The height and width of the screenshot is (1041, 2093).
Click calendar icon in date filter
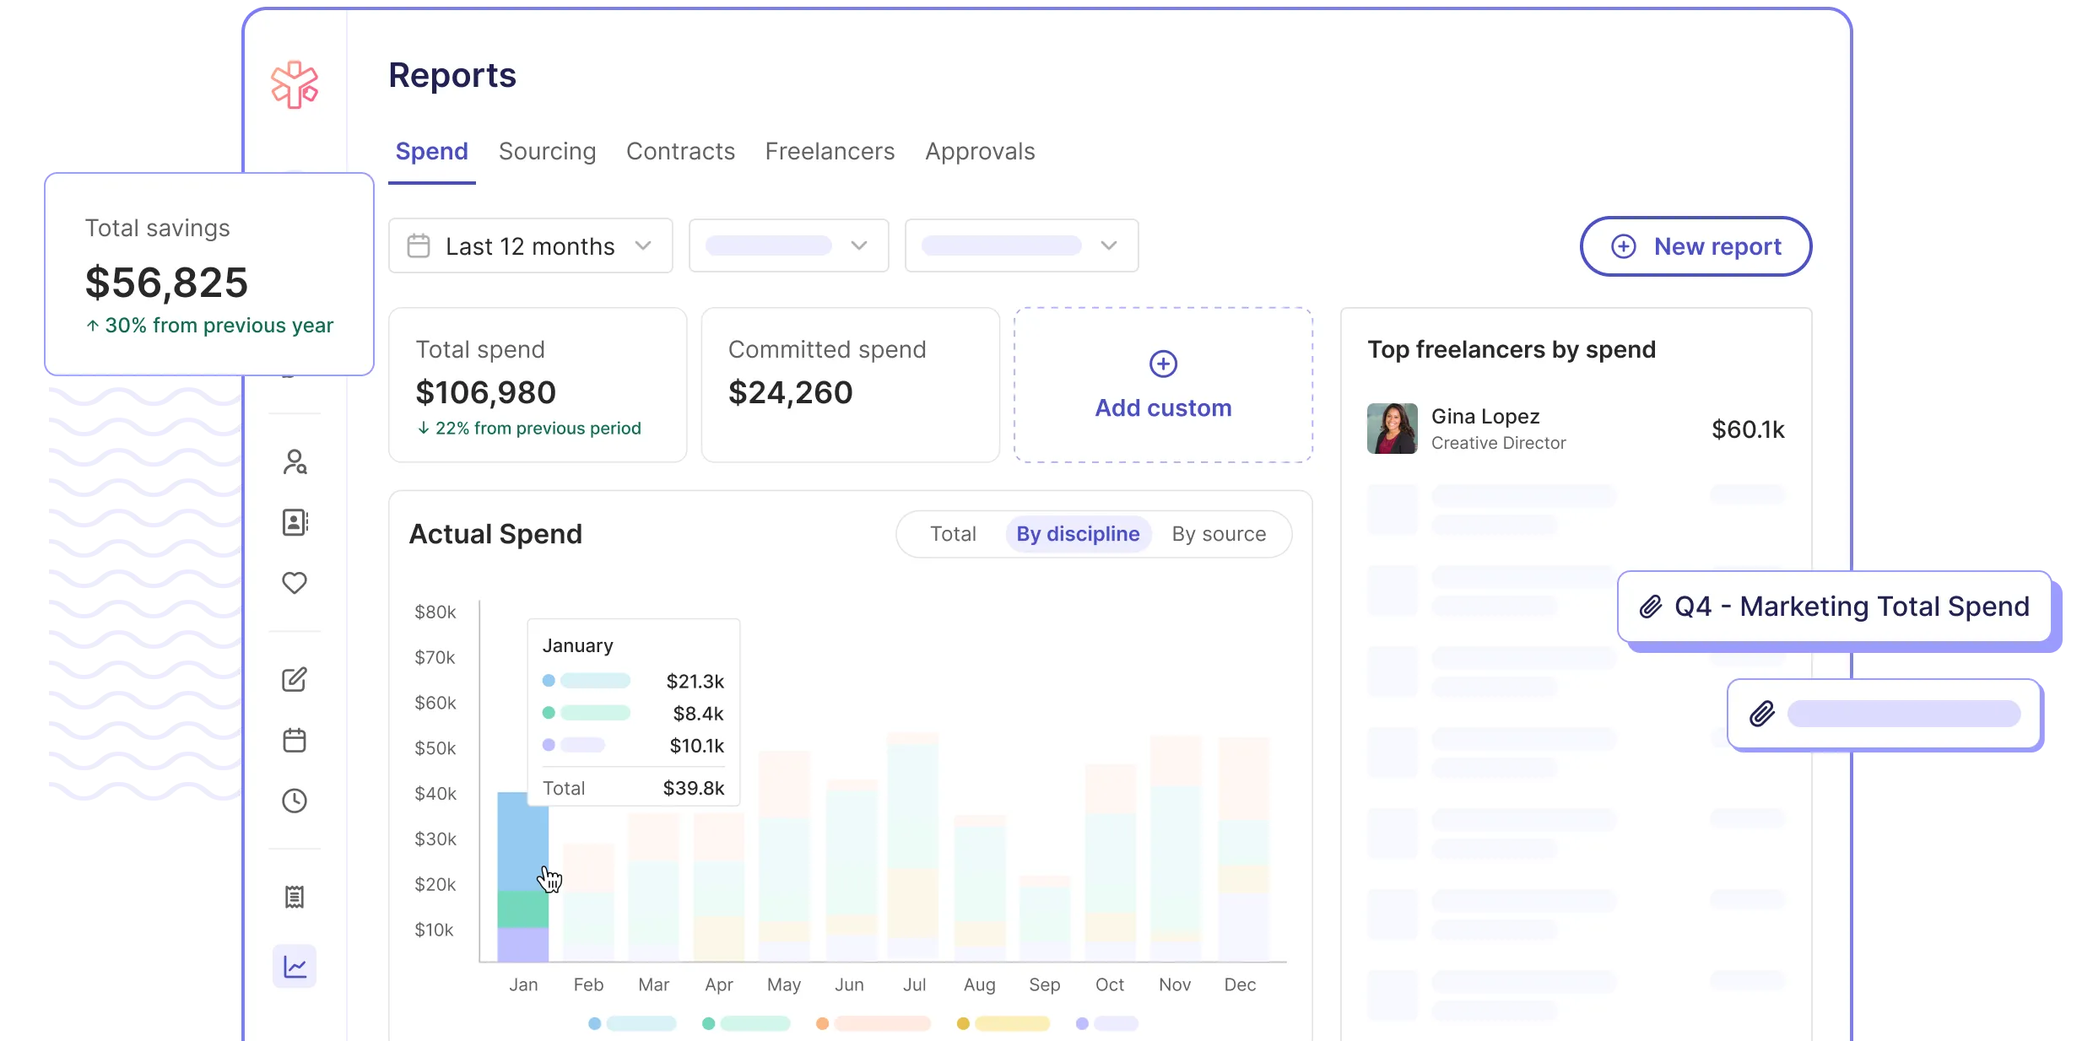[419, 245]
